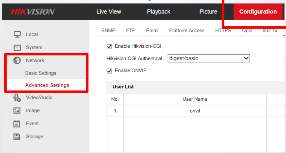Switch to the Email tab
Viewport: 286px width, 153px height.
point(152,31)
